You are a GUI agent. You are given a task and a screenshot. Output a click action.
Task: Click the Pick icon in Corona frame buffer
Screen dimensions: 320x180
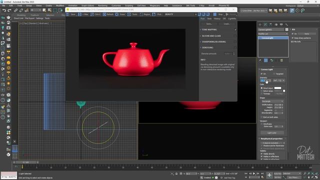coord(153,14)
